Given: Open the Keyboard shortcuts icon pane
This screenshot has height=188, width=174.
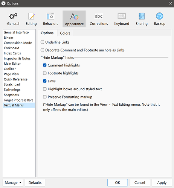Looking at the screenshot, I should (x=122, y=19).
